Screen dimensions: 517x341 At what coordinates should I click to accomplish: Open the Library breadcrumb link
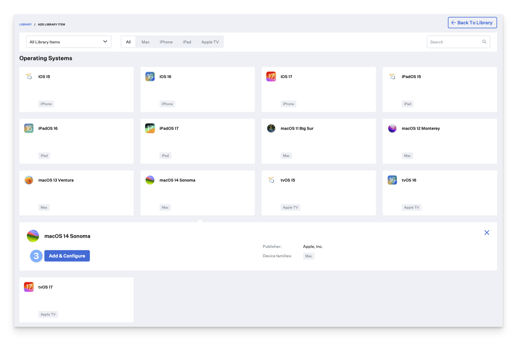(26, 24)
